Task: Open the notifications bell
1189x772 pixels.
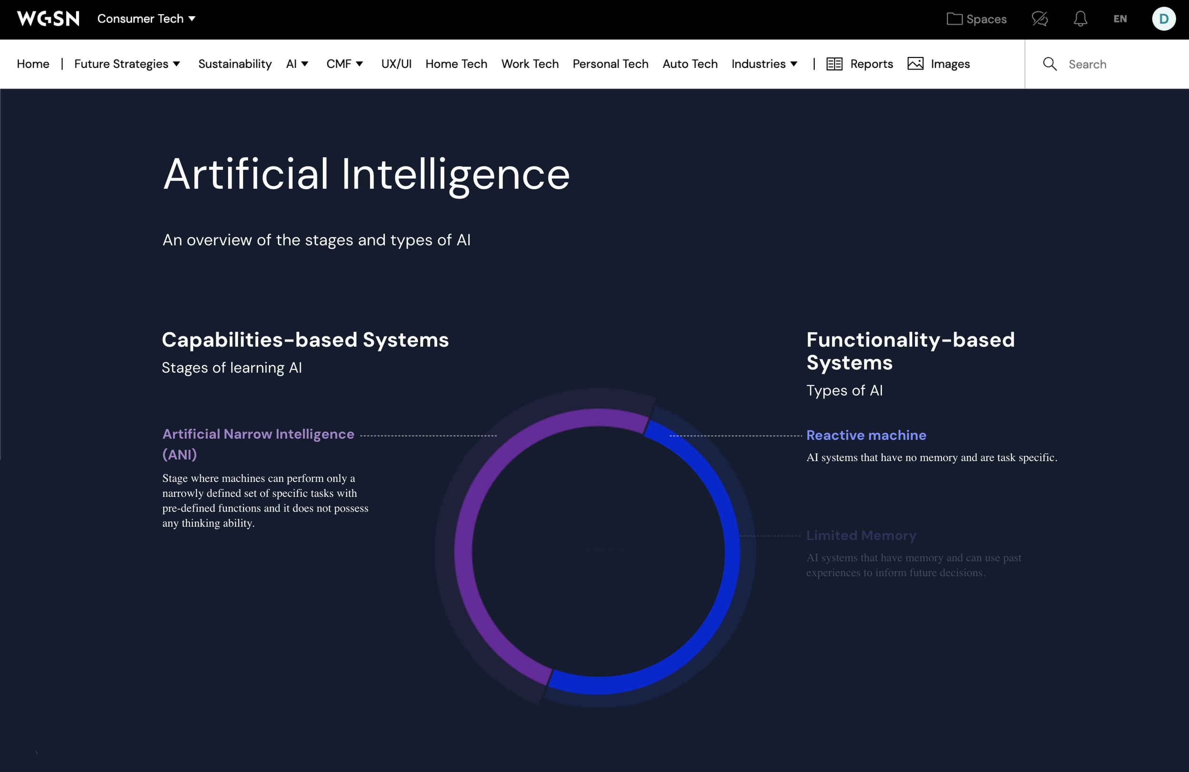Action: point(1080,19)
